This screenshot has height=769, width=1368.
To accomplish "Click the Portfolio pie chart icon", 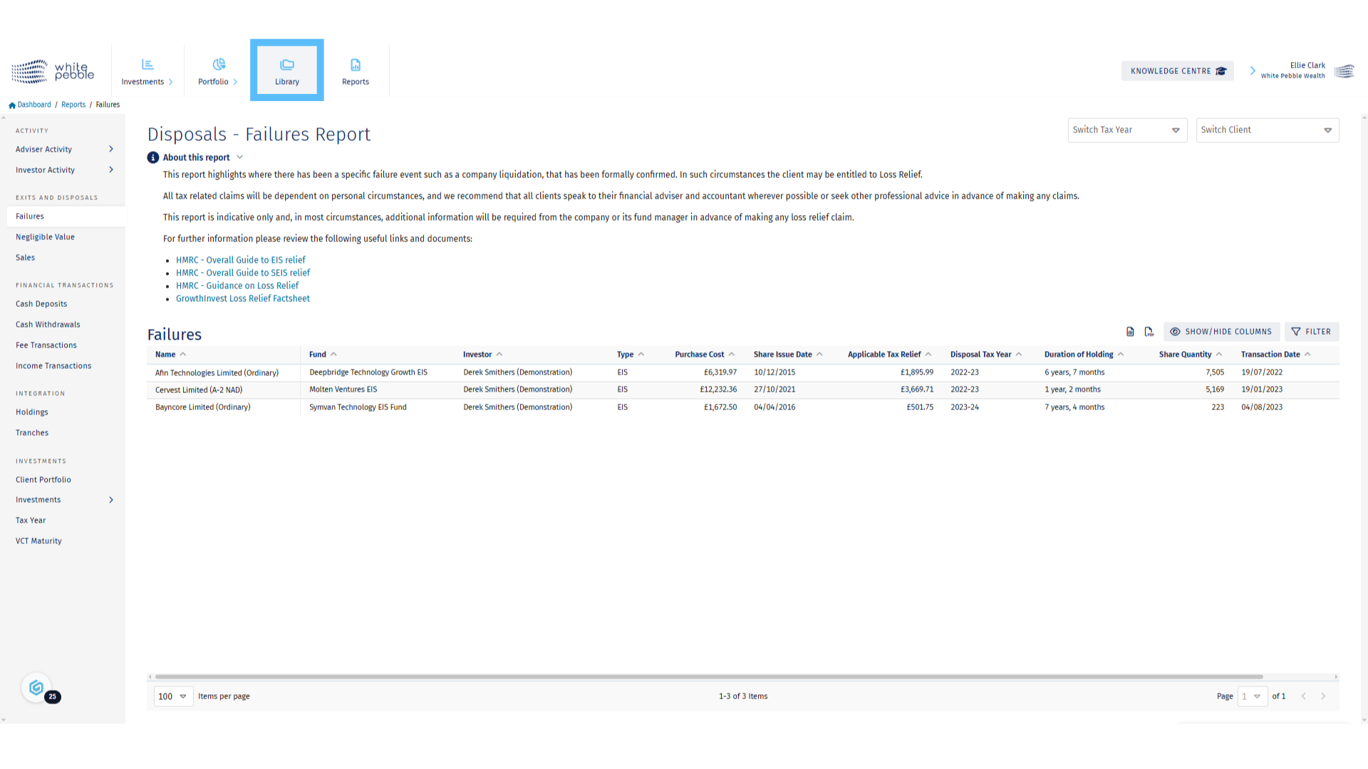I will point(219,65).
